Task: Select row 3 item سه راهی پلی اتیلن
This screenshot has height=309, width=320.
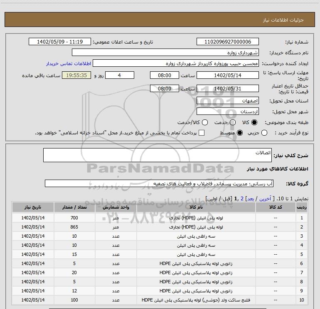Action: pyautogui.click(x=196, y=236)
